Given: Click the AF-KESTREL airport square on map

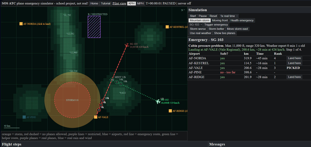Looking at the screenshot, I should (167, 27).
